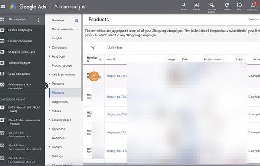Click the Add filter field

(115, 48)
